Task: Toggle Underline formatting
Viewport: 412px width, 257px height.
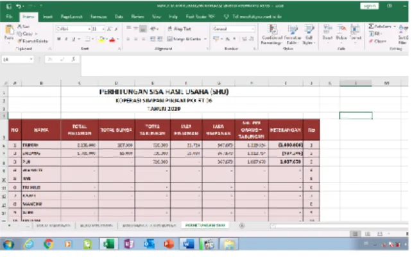Action: coord(73,39)
